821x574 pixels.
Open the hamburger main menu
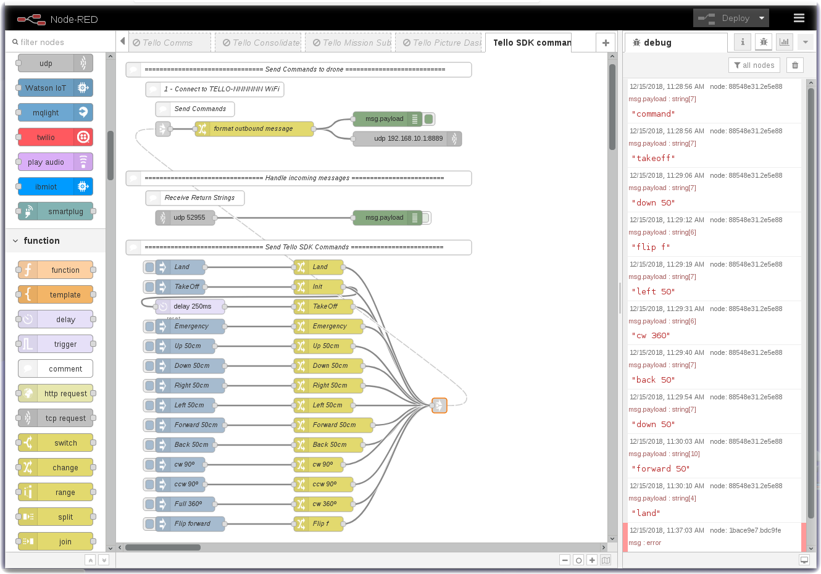(799, 18)
